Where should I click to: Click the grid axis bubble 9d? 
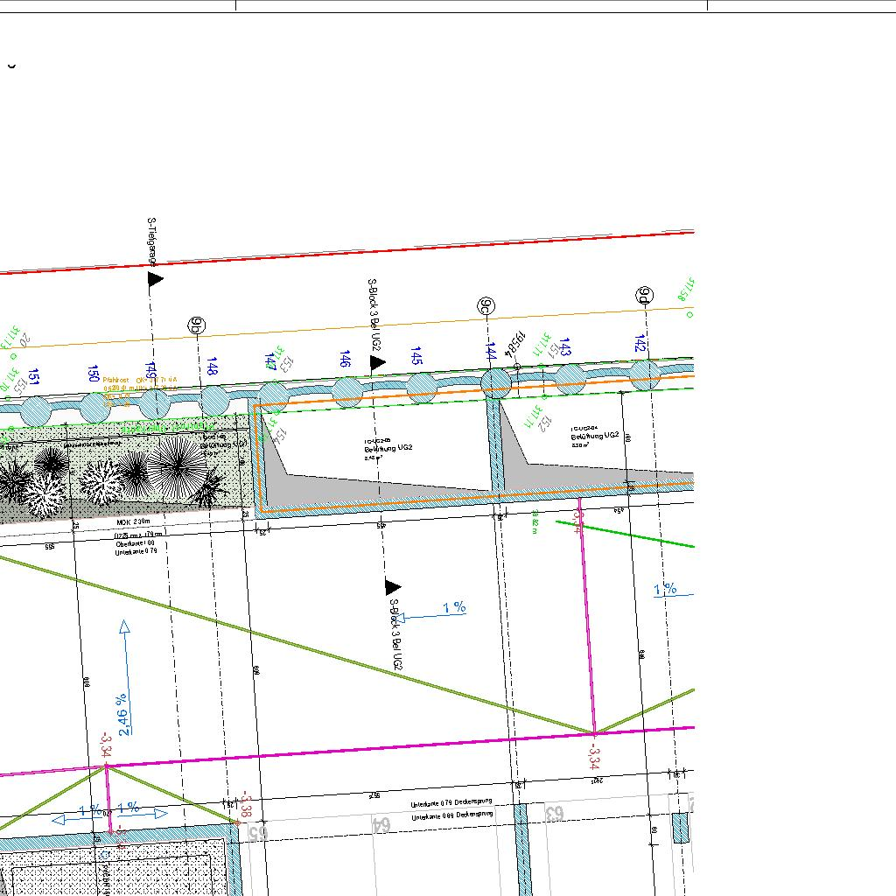click(644, 295)
